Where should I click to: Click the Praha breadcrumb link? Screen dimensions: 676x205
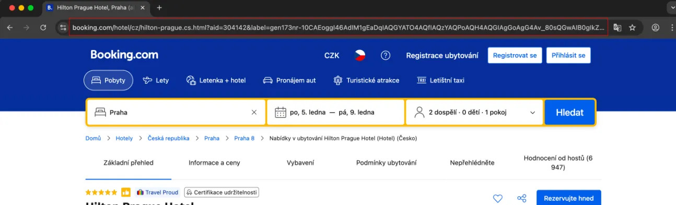(x=212, y=138)
